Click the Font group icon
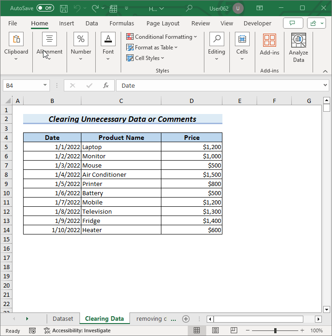Image resolution: width=332 pixels, height=336 pixels. (108, 39)
